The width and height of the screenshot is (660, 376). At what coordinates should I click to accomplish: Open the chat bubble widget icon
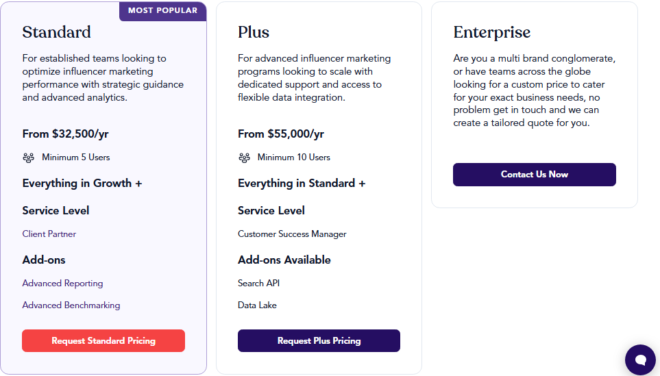(640, 360)
